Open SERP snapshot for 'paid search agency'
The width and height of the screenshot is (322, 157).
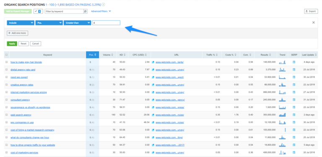coord(294,115)
